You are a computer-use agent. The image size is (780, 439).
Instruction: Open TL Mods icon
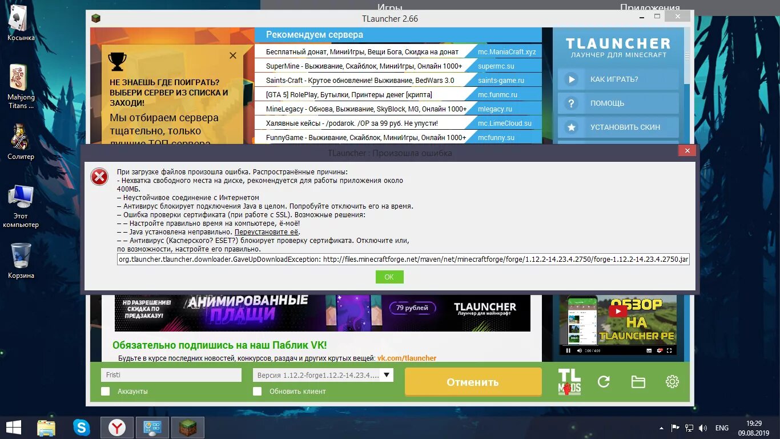[x=569, y=382]
